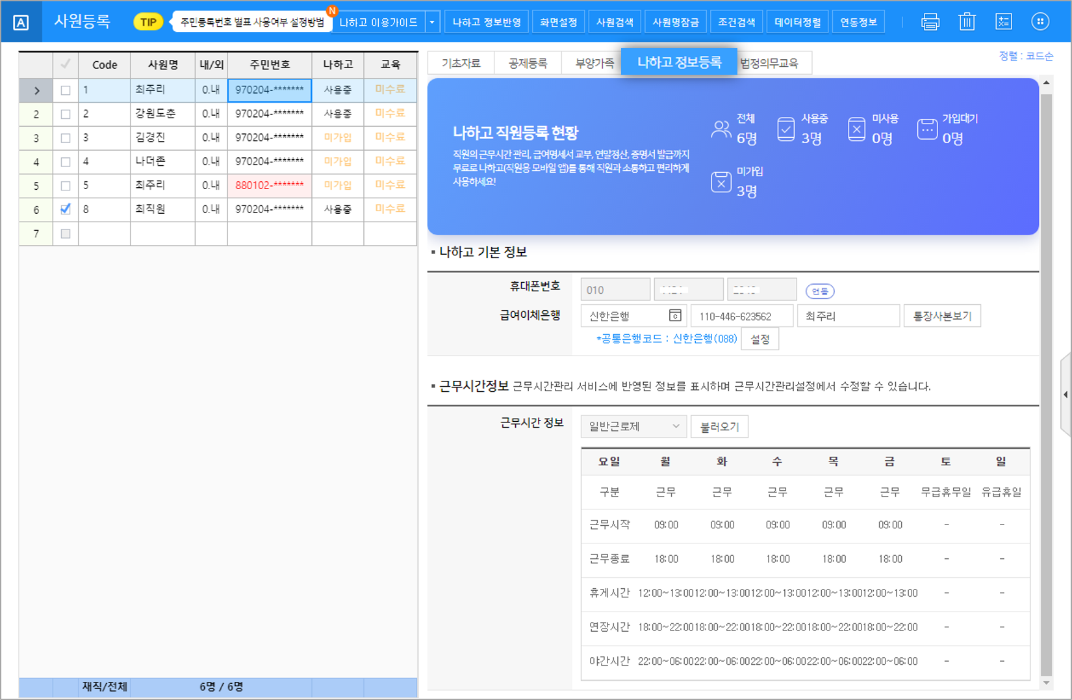Click the 전체 6명 people icon
Viewport: 1072px width, 700px height.
(x=721, y=129)
